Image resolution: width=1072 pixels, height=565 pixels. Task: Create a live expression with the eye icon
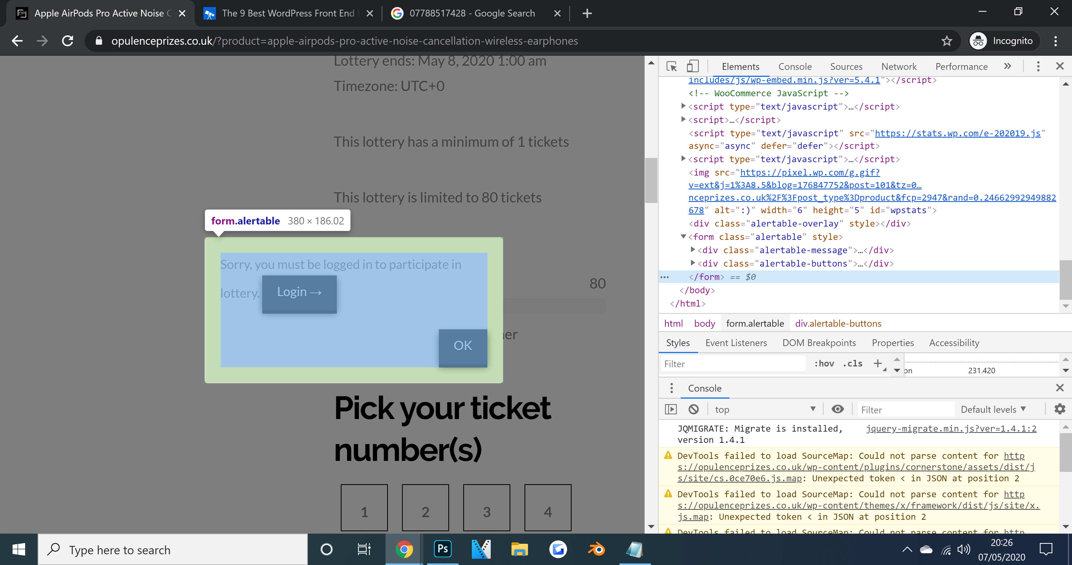[x=837, y=409]
